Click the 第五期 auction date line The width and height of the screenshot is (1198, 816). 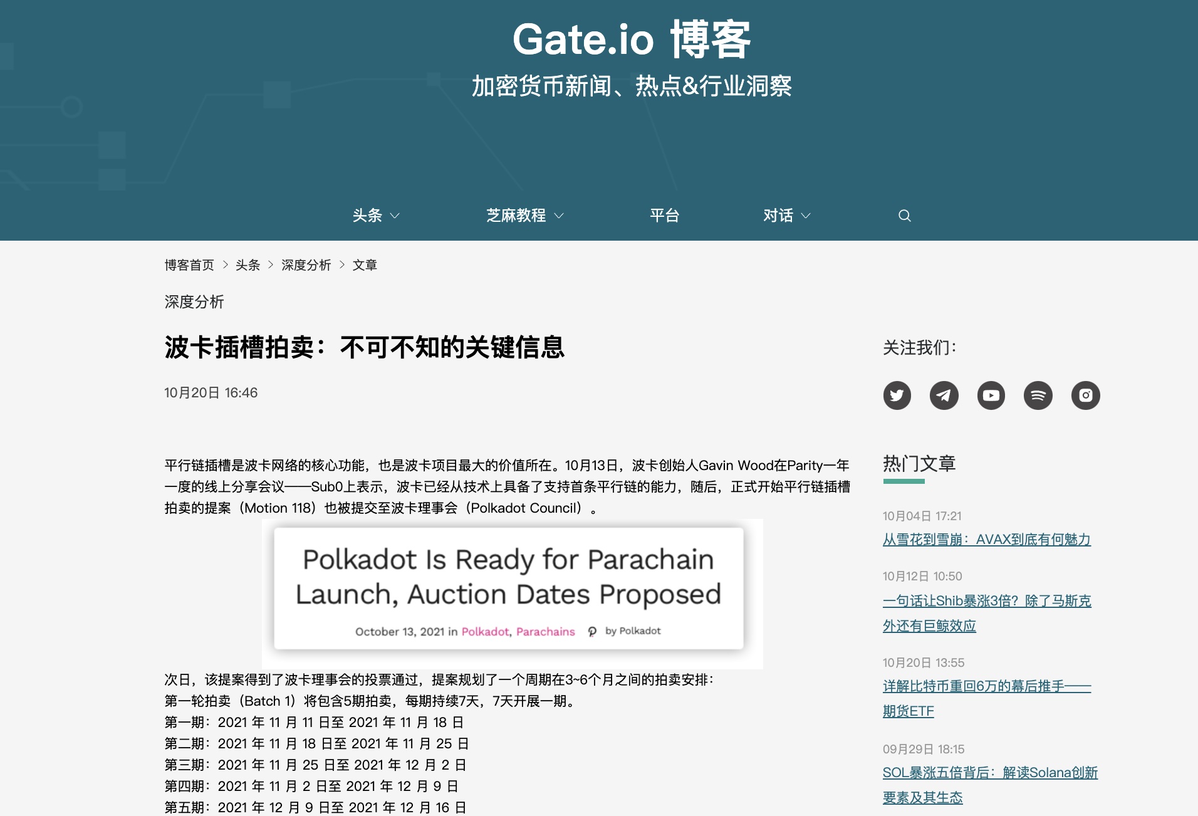point(316,808)
